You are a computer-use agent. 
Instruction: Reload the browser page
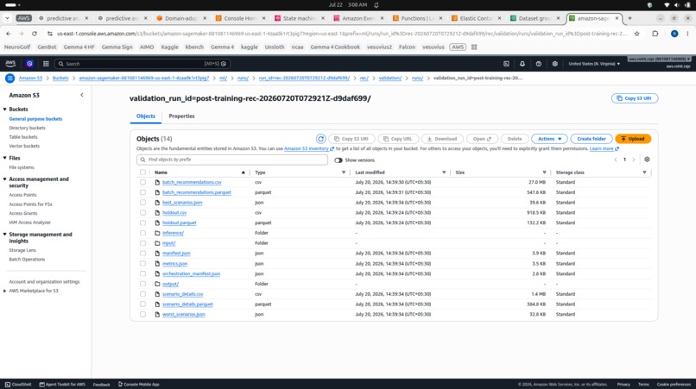[x=35, y=34]
